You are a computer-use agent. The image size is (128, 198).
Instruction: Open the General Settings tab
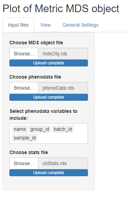80,25
